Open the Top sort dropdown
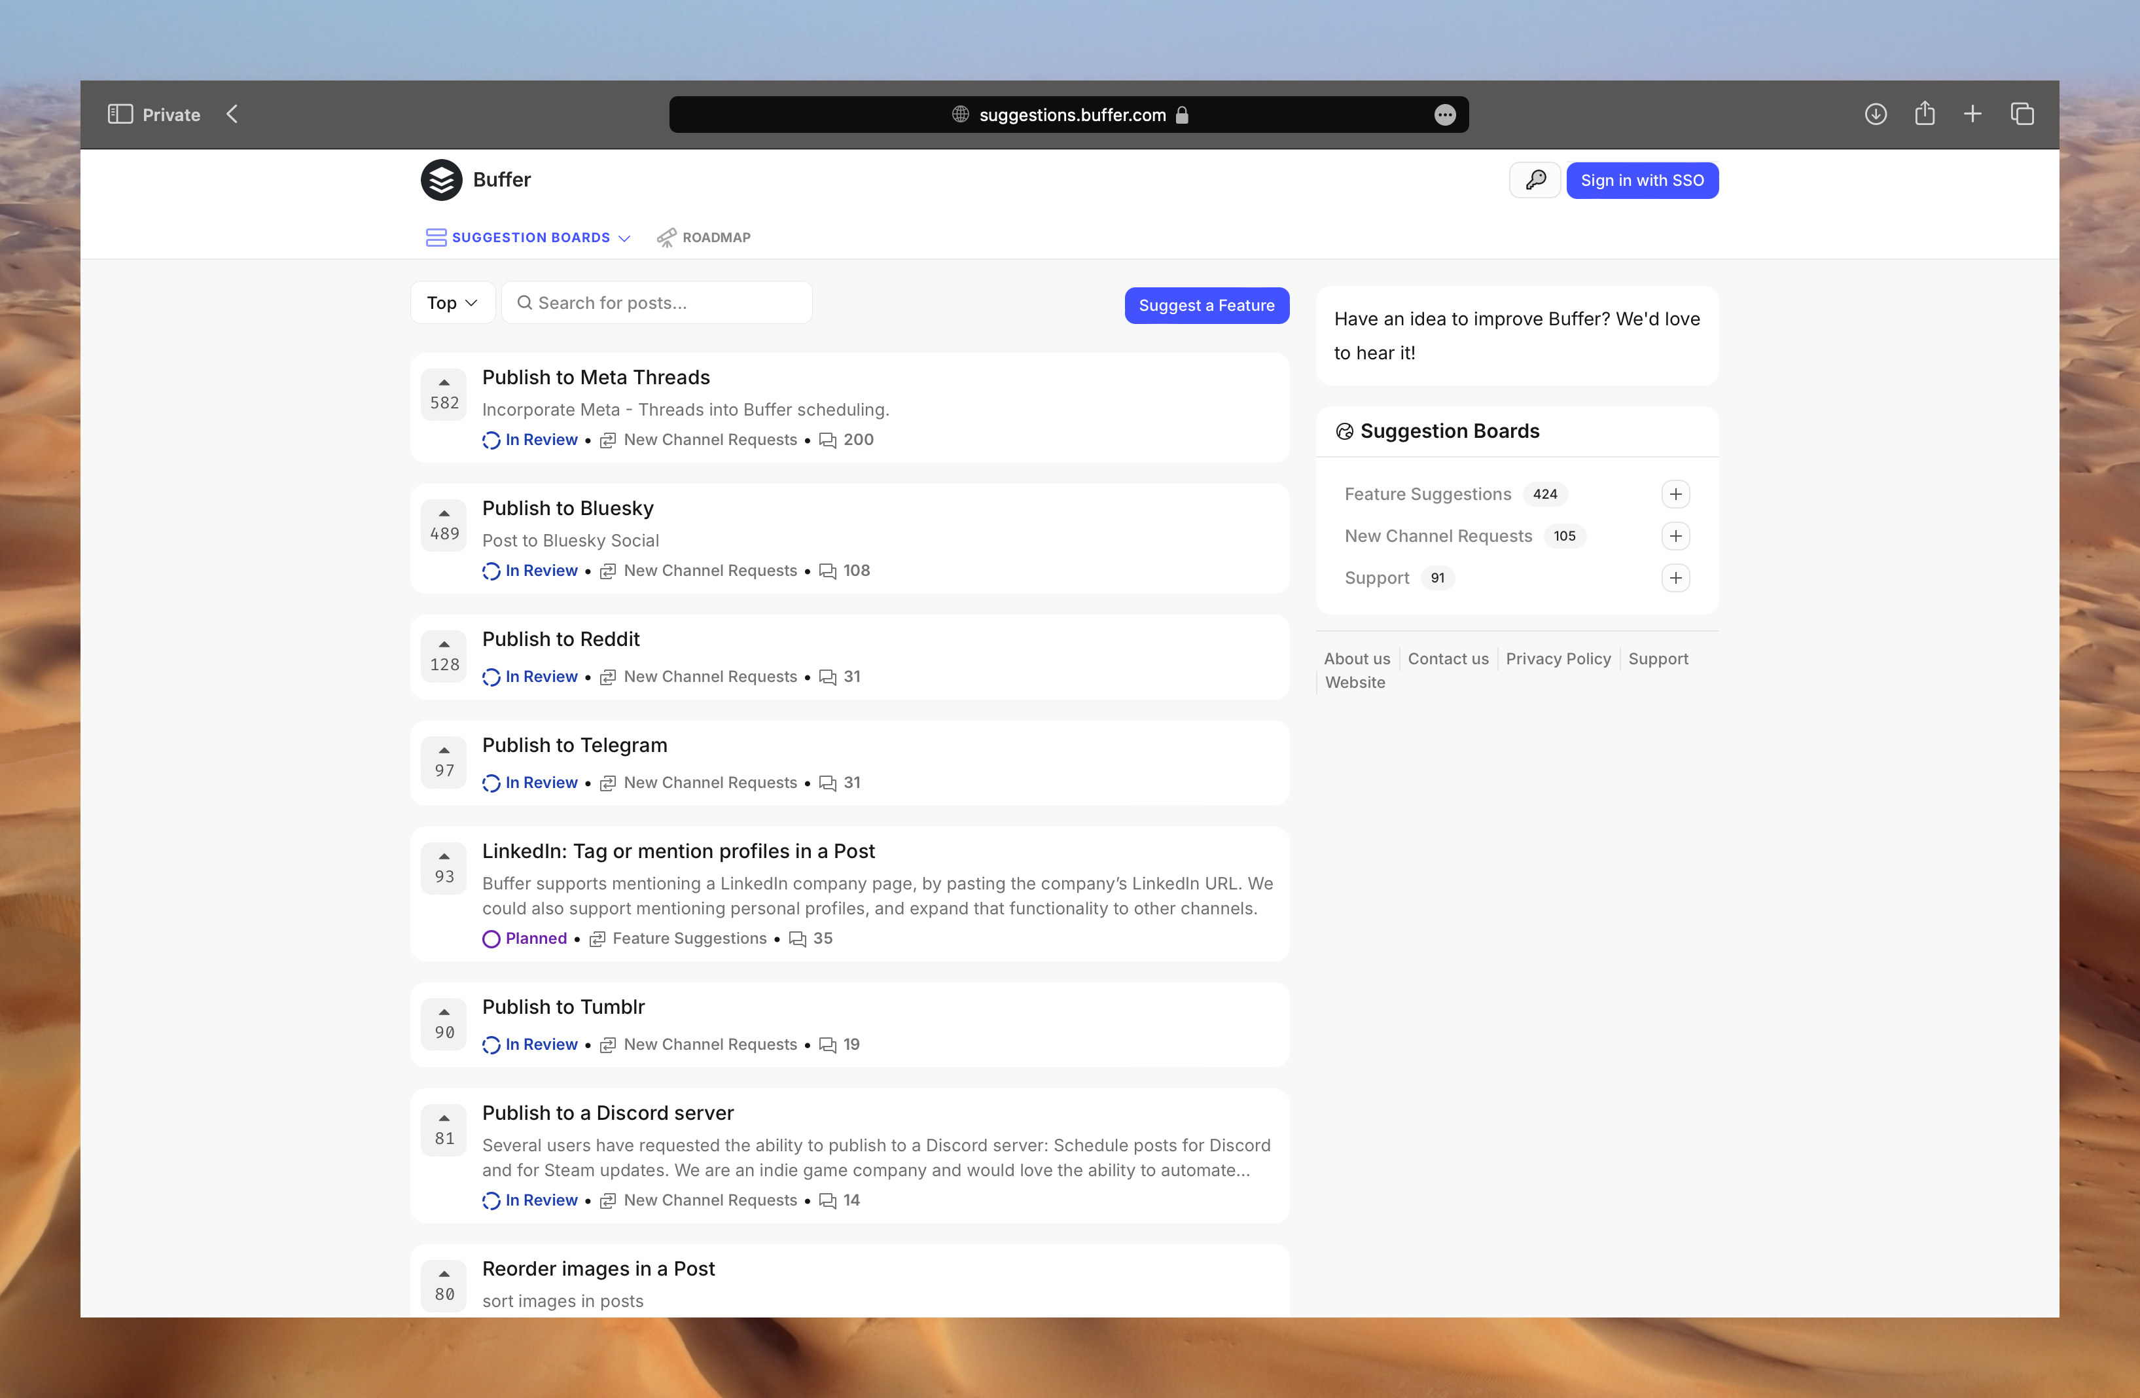Screen dimensions: 2140x1398 point(452,302)
